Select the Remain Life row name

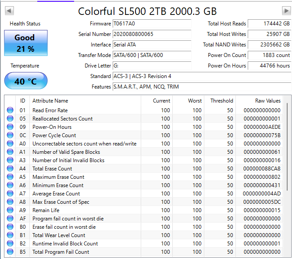click(x=46, y=210)
